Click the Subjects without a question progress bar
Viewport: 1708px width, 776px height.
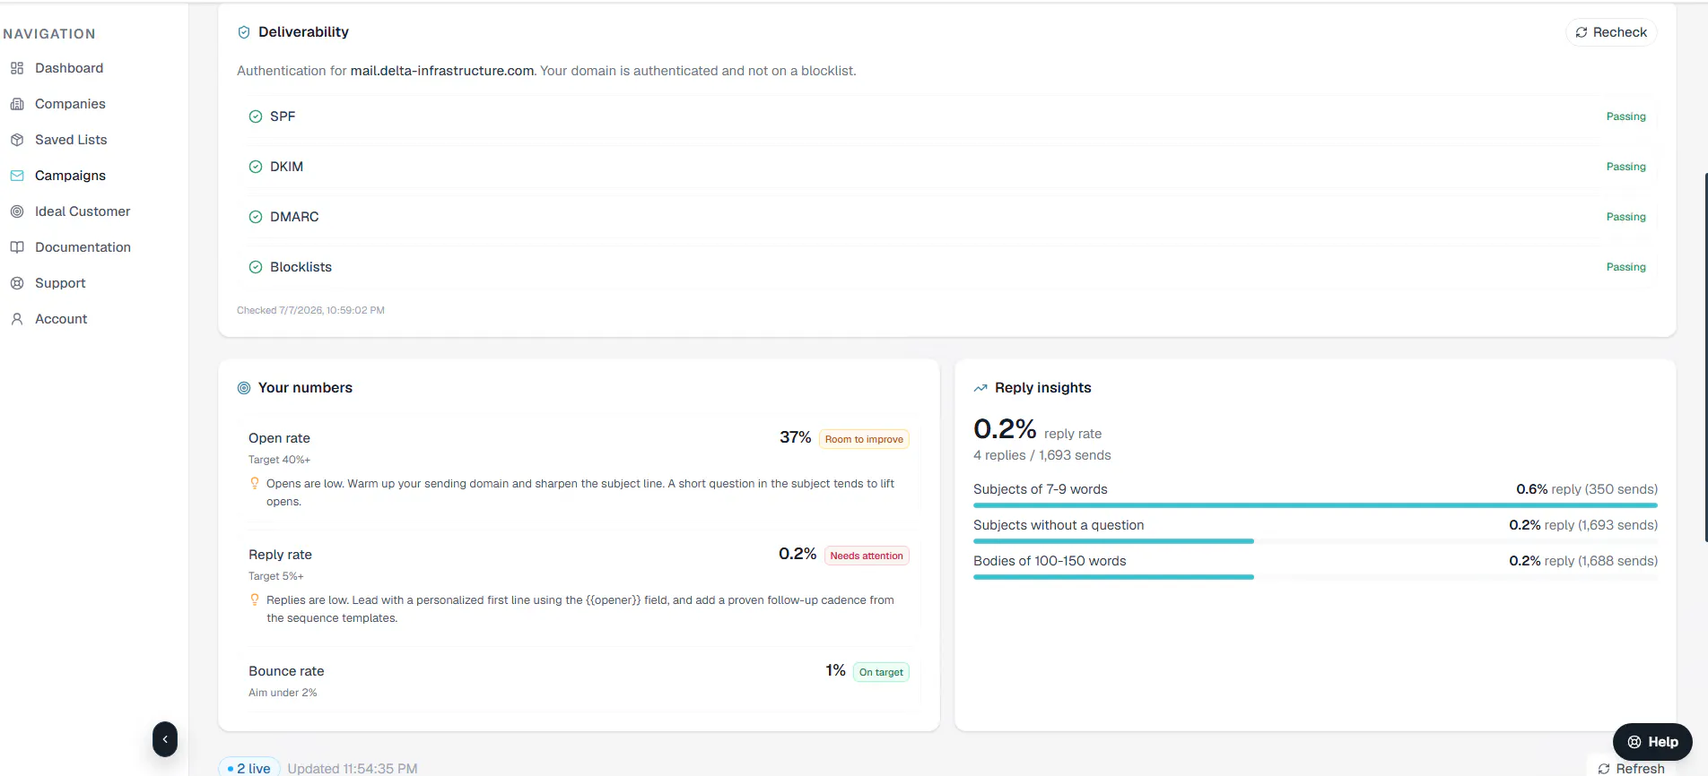(x=1315, y=541)
